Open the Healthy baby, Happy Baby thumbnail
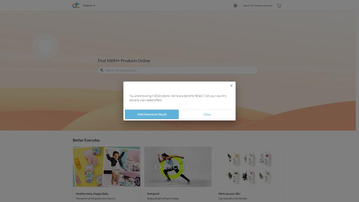Screen dimensions: 359x202 coord(107,167)
